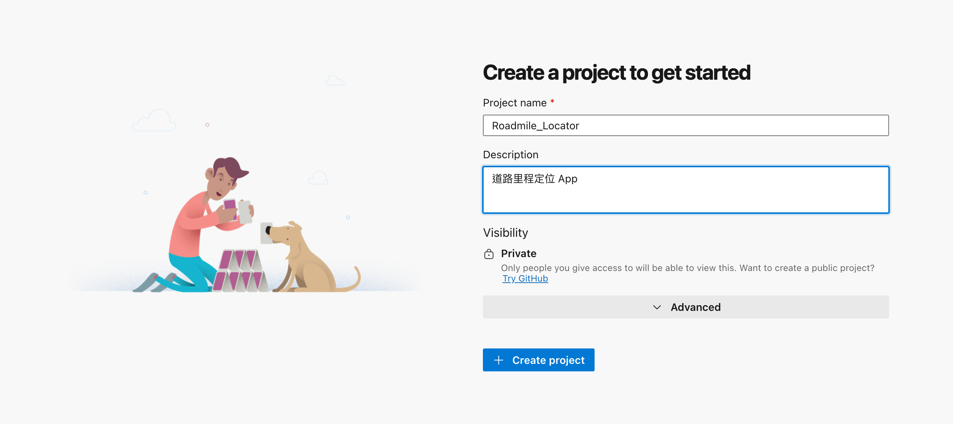Viewport: 953px width, 424px height.
Task: Click the Project name input field
Action: (x=685, y=126)
